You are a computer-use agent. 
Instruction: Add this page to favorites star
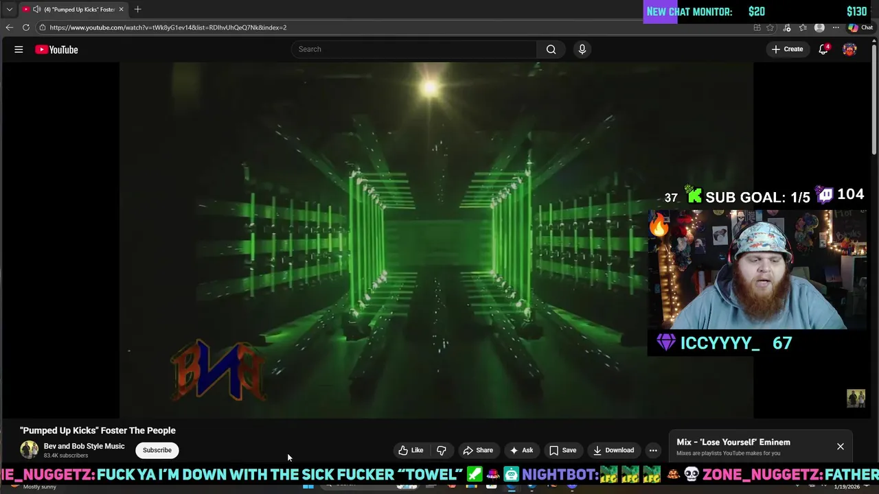point(770,27)
